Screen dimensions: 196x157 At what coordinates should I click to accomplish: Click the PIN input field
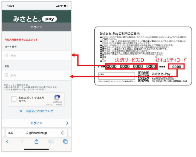36,75
